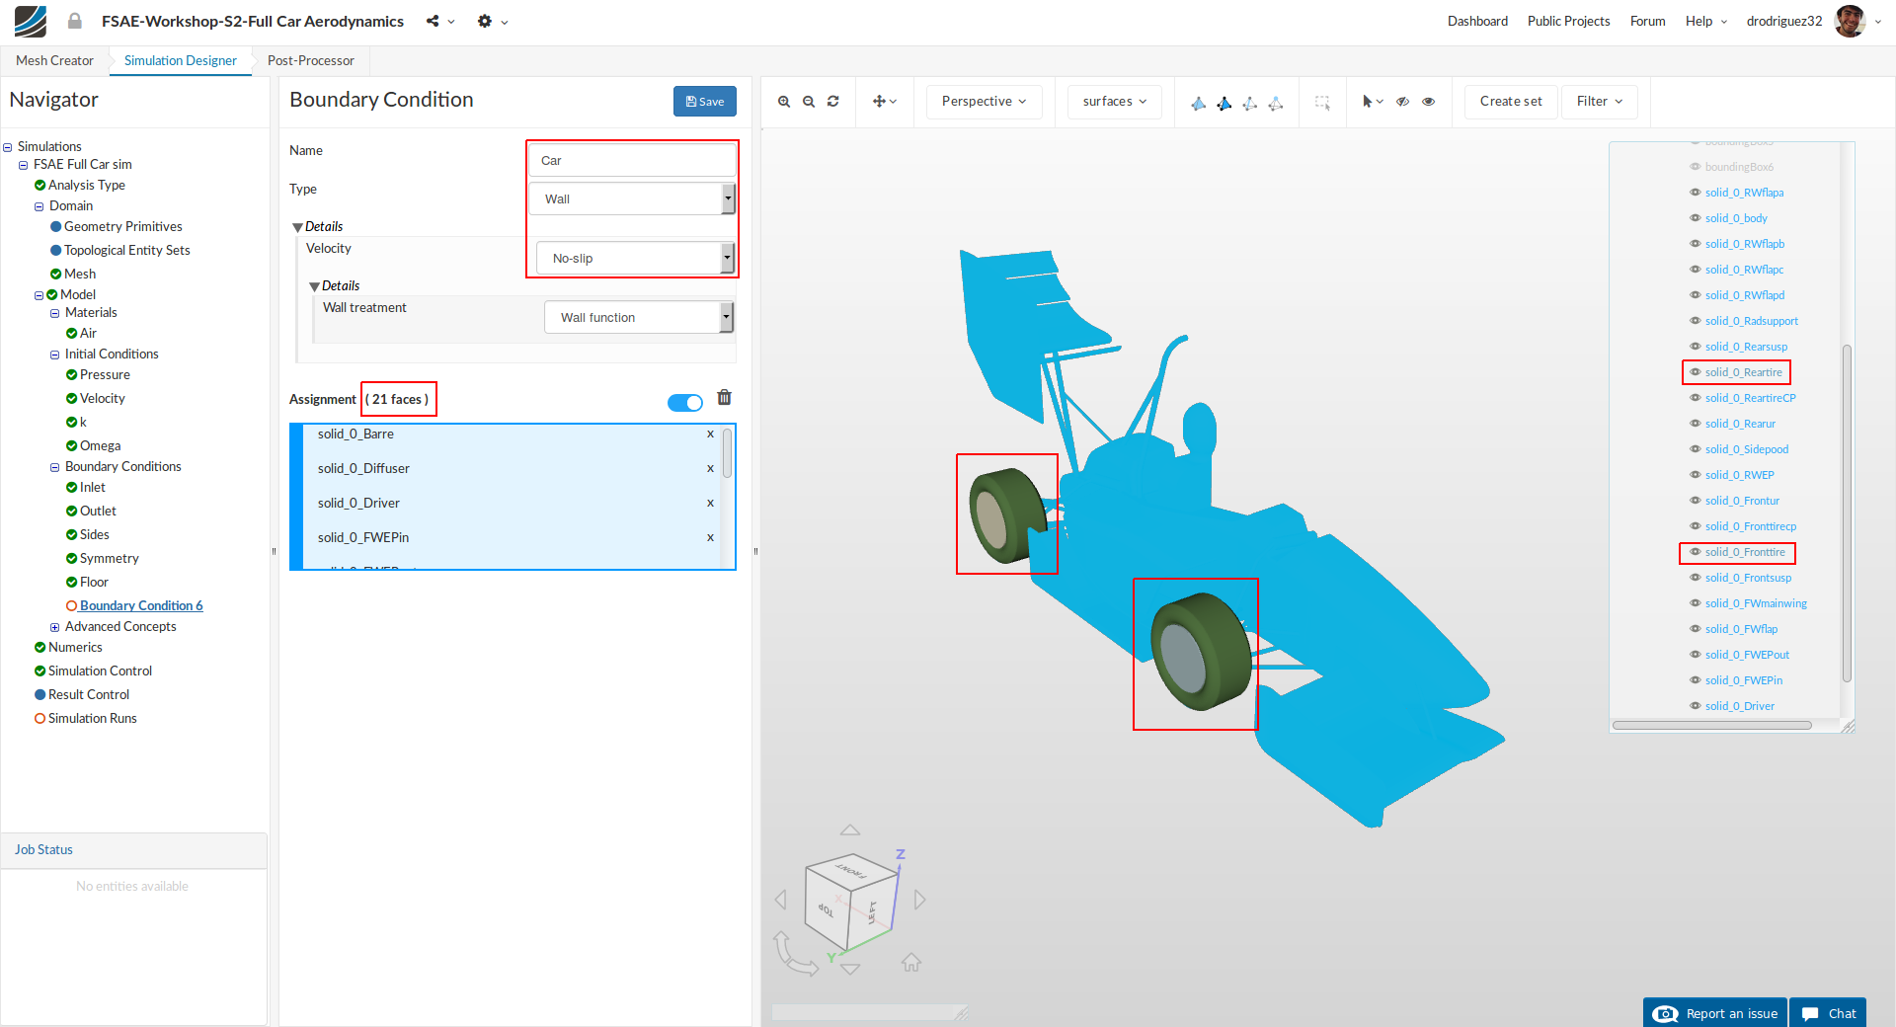Enable box selection tool
The width and height of the screenshot is (1896, 1027).
1322,102
